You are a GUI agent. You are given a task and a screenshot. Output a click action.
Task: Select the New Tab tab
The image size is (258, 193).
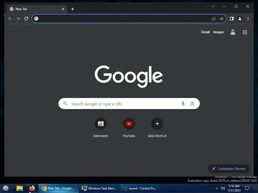click(x=37, y=9)
